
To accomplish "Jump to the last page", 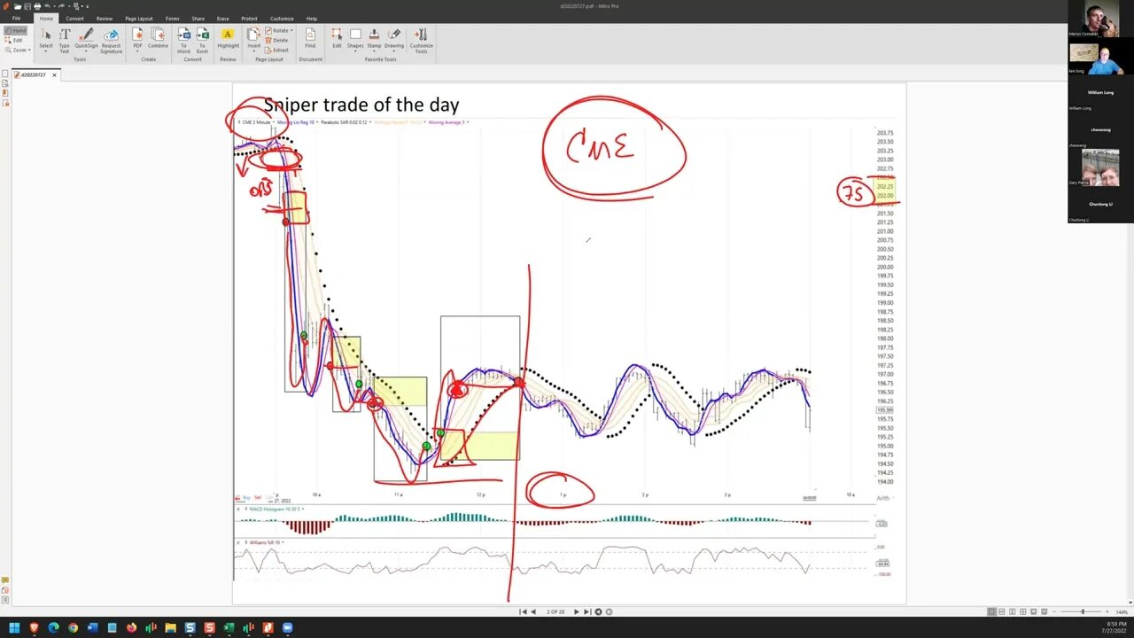I will [x=586, y=611].
